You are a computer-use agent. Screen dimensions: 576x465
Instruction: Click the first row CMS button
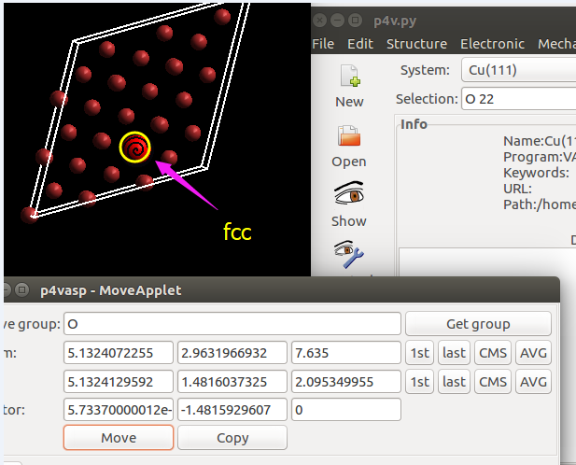click(x=492, y=352)
